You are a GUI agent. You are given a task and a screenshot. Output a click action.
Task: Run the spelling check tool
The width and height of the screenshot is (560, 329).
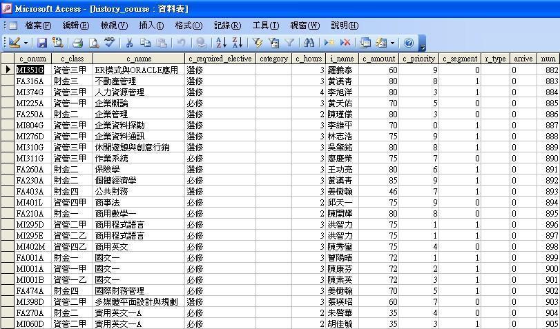(109, 43)
